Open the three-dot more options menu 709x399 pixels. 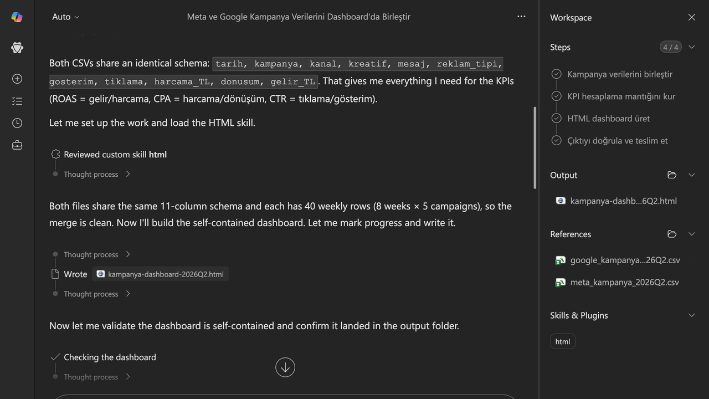521,17
